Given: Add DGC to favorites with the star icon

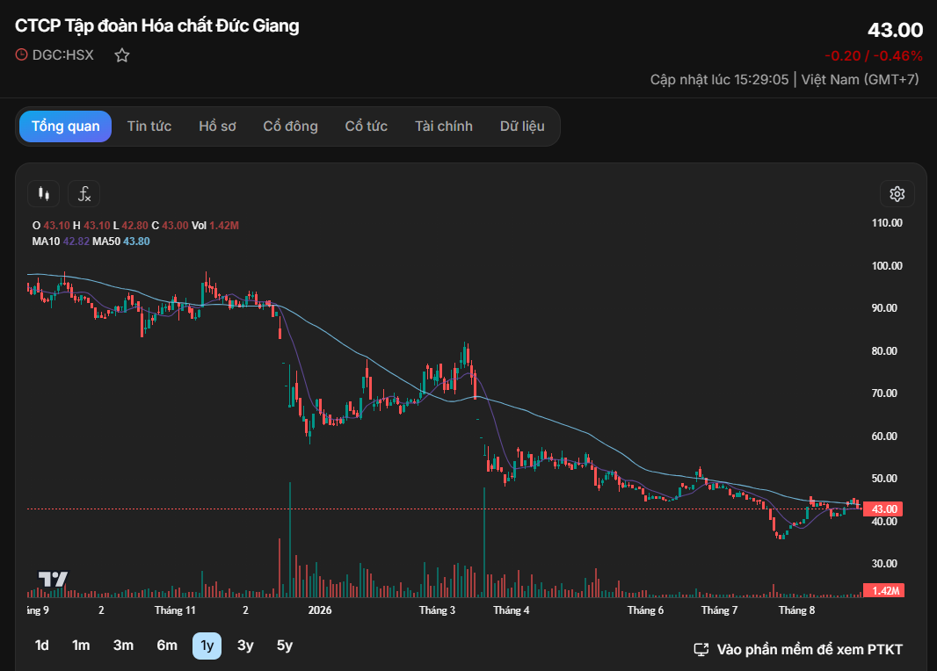Looking at the screenshot, I should tap(122, 55).
